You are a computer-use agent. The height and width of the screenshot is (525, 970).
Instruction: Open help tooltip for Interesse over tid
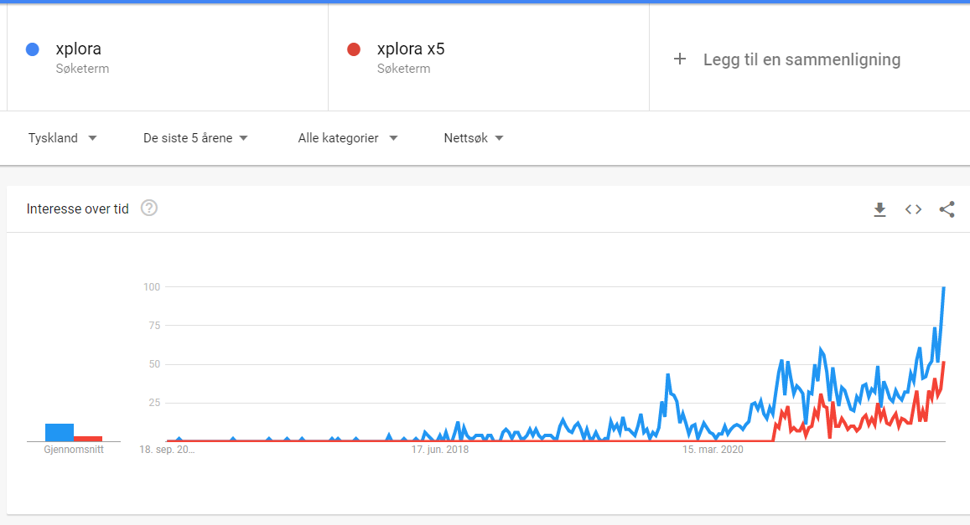point(149,208)
